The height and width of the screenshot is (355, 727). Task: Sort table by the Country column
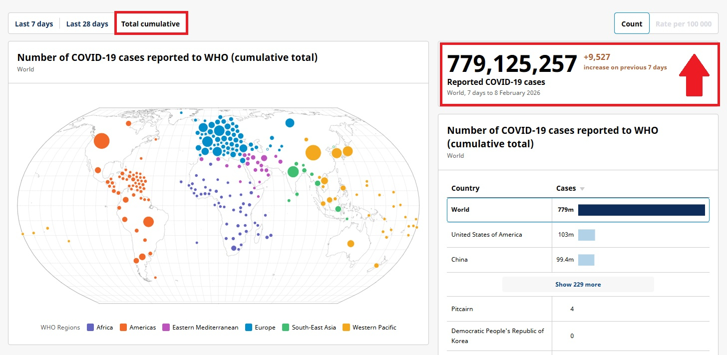pyautogui.click(x=465, y=188)
